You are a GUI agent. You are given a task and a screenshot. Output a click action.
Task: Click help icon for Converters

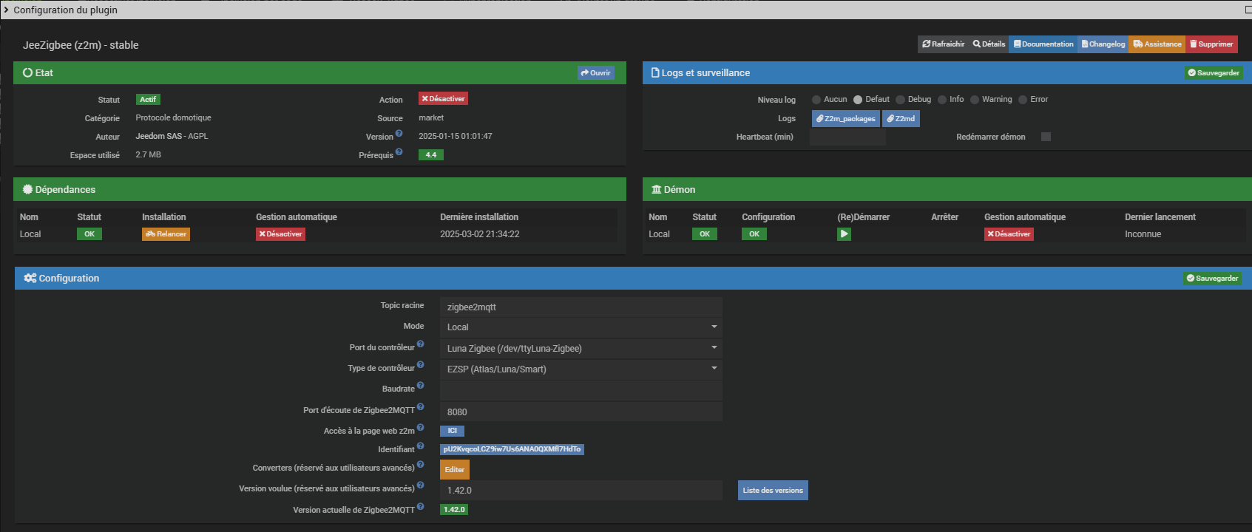coord(420,465)
